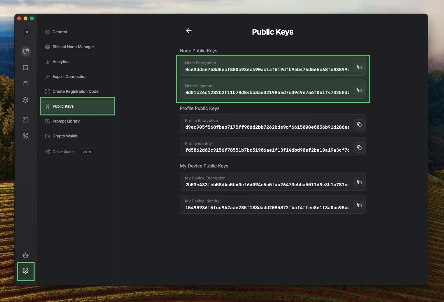Open the Crypto Wallet section
Viewport: 444px width, 302px height.
[65, 136]
